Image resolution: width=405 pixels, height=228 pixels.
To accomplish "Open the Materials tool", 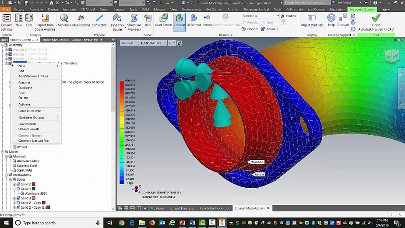I will 64,21.
